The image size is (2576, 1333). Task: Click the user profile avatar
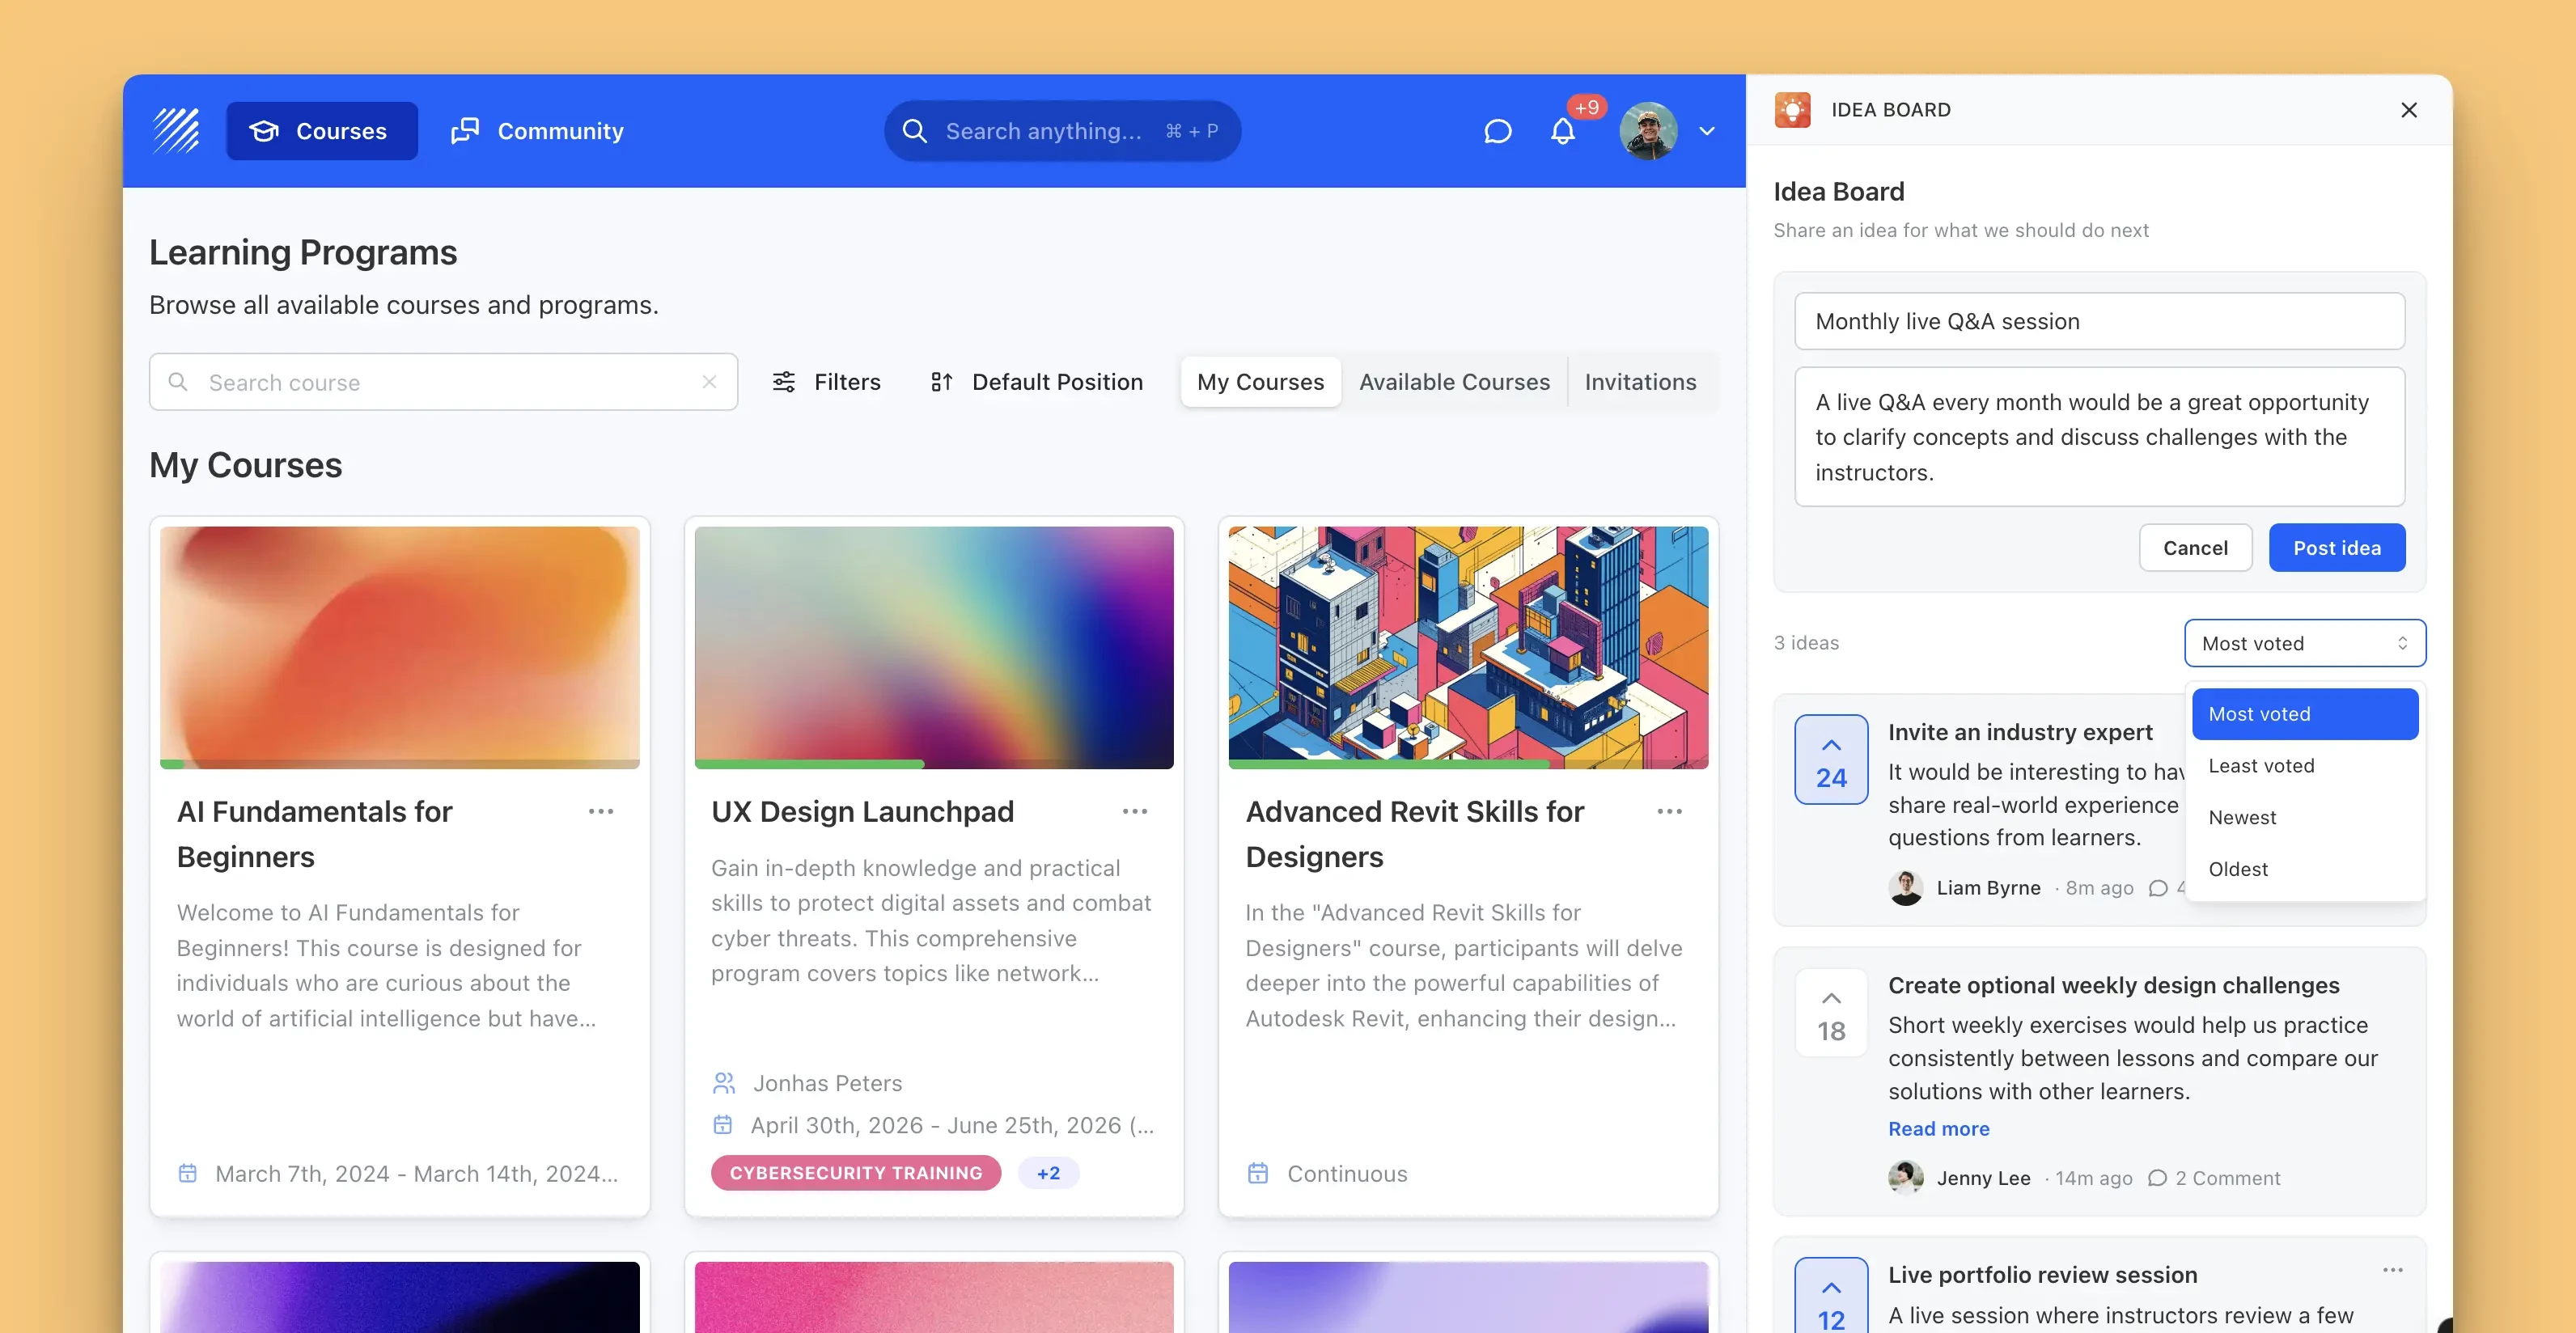coord(1648,131)
